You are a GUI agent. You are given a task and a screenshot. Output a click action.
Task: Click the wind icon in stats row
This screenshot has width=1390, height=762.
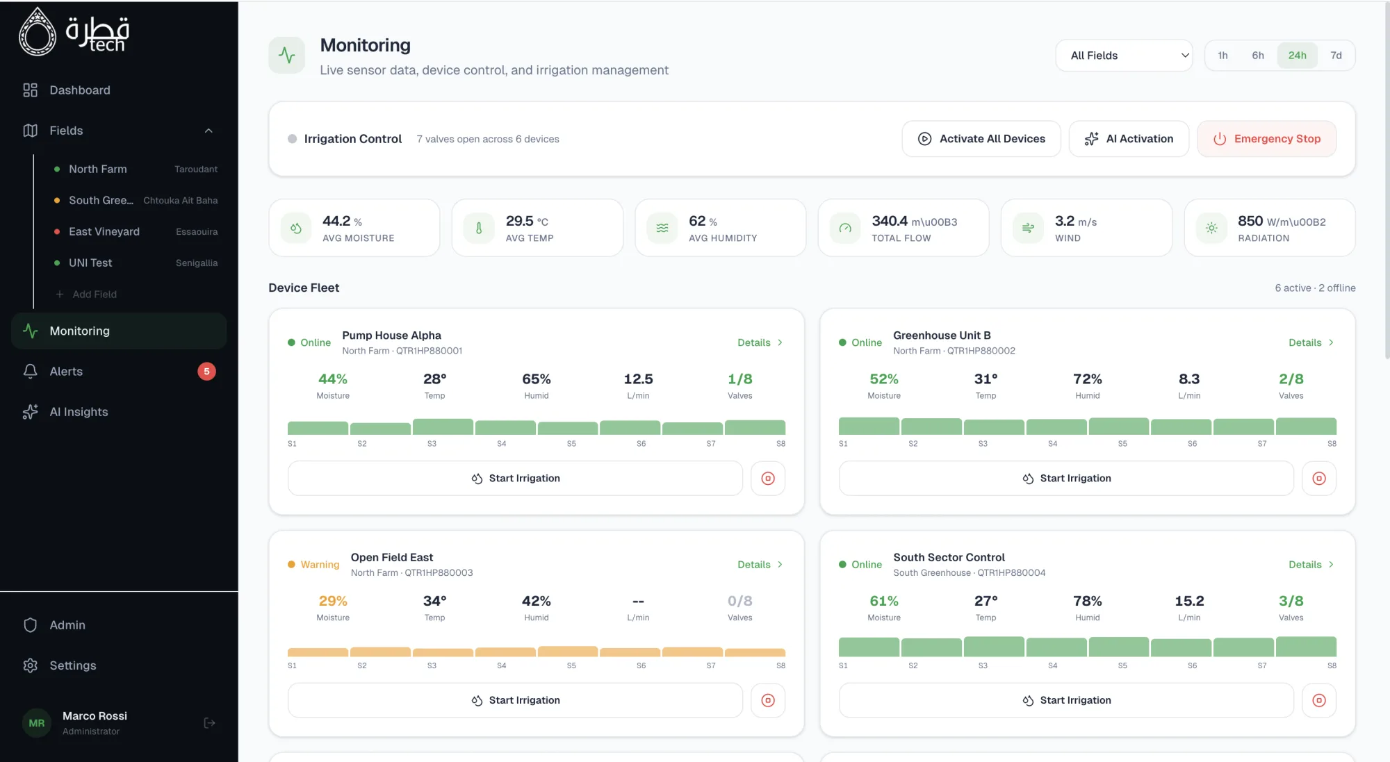(1028, 228)
